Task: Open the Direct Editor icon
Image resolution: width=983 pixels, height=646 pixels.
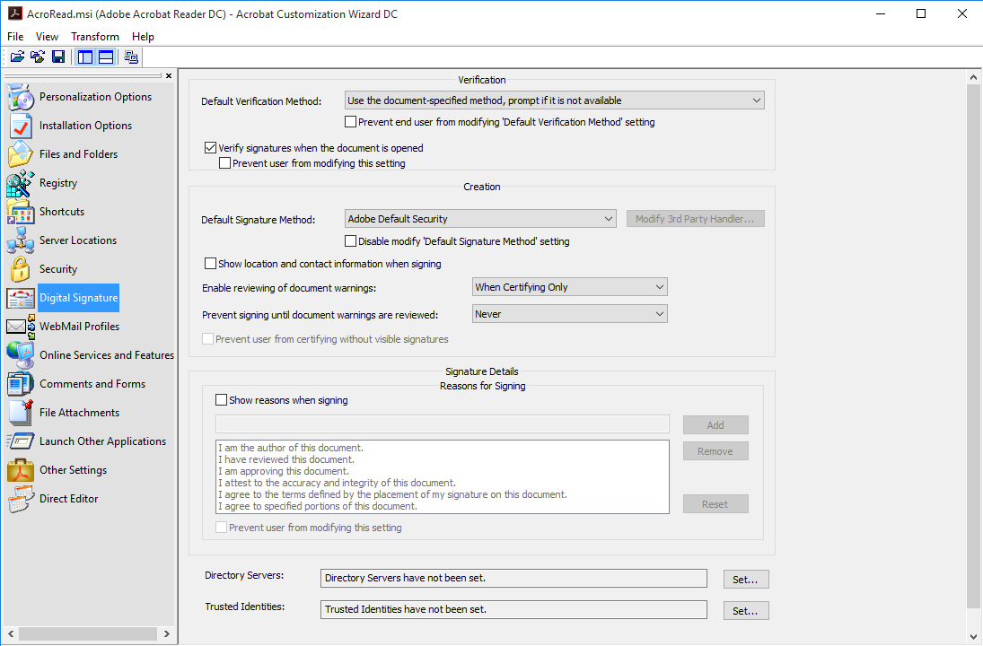Action: (x=20, y=499)
